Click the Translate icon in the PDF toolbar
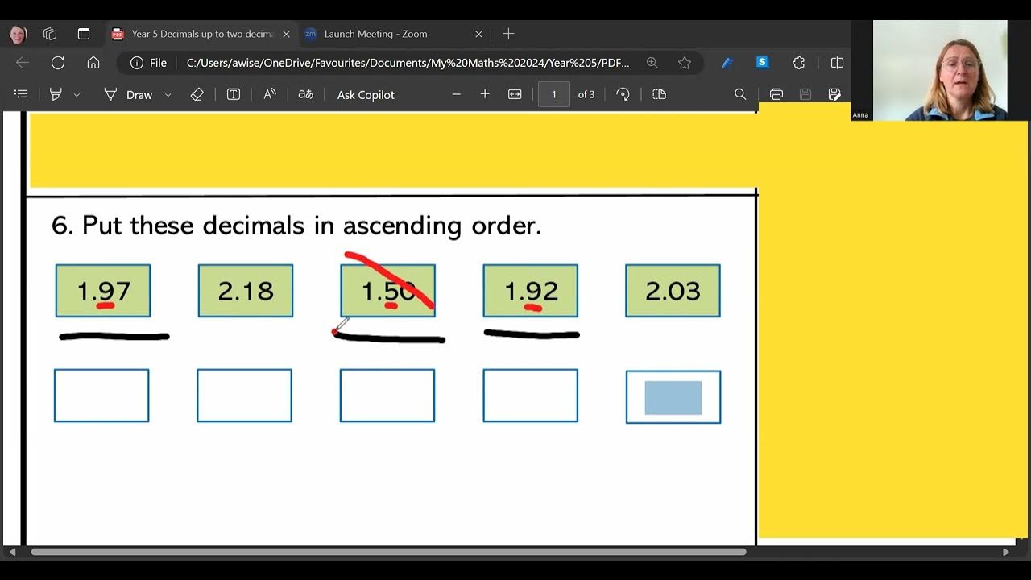The width and height of the screenshot is (1031, 580). pos(305,94)
